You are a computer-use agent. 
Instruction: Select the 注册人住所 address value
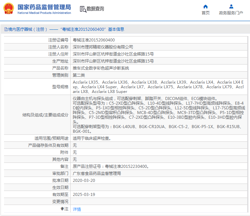[x=113, y=54]
